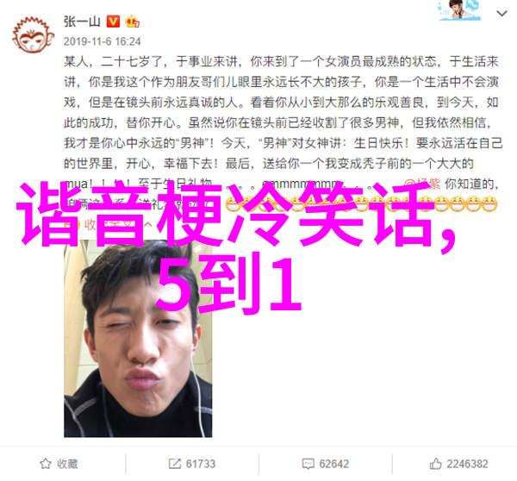Click the repost share icon

[174, 464]
